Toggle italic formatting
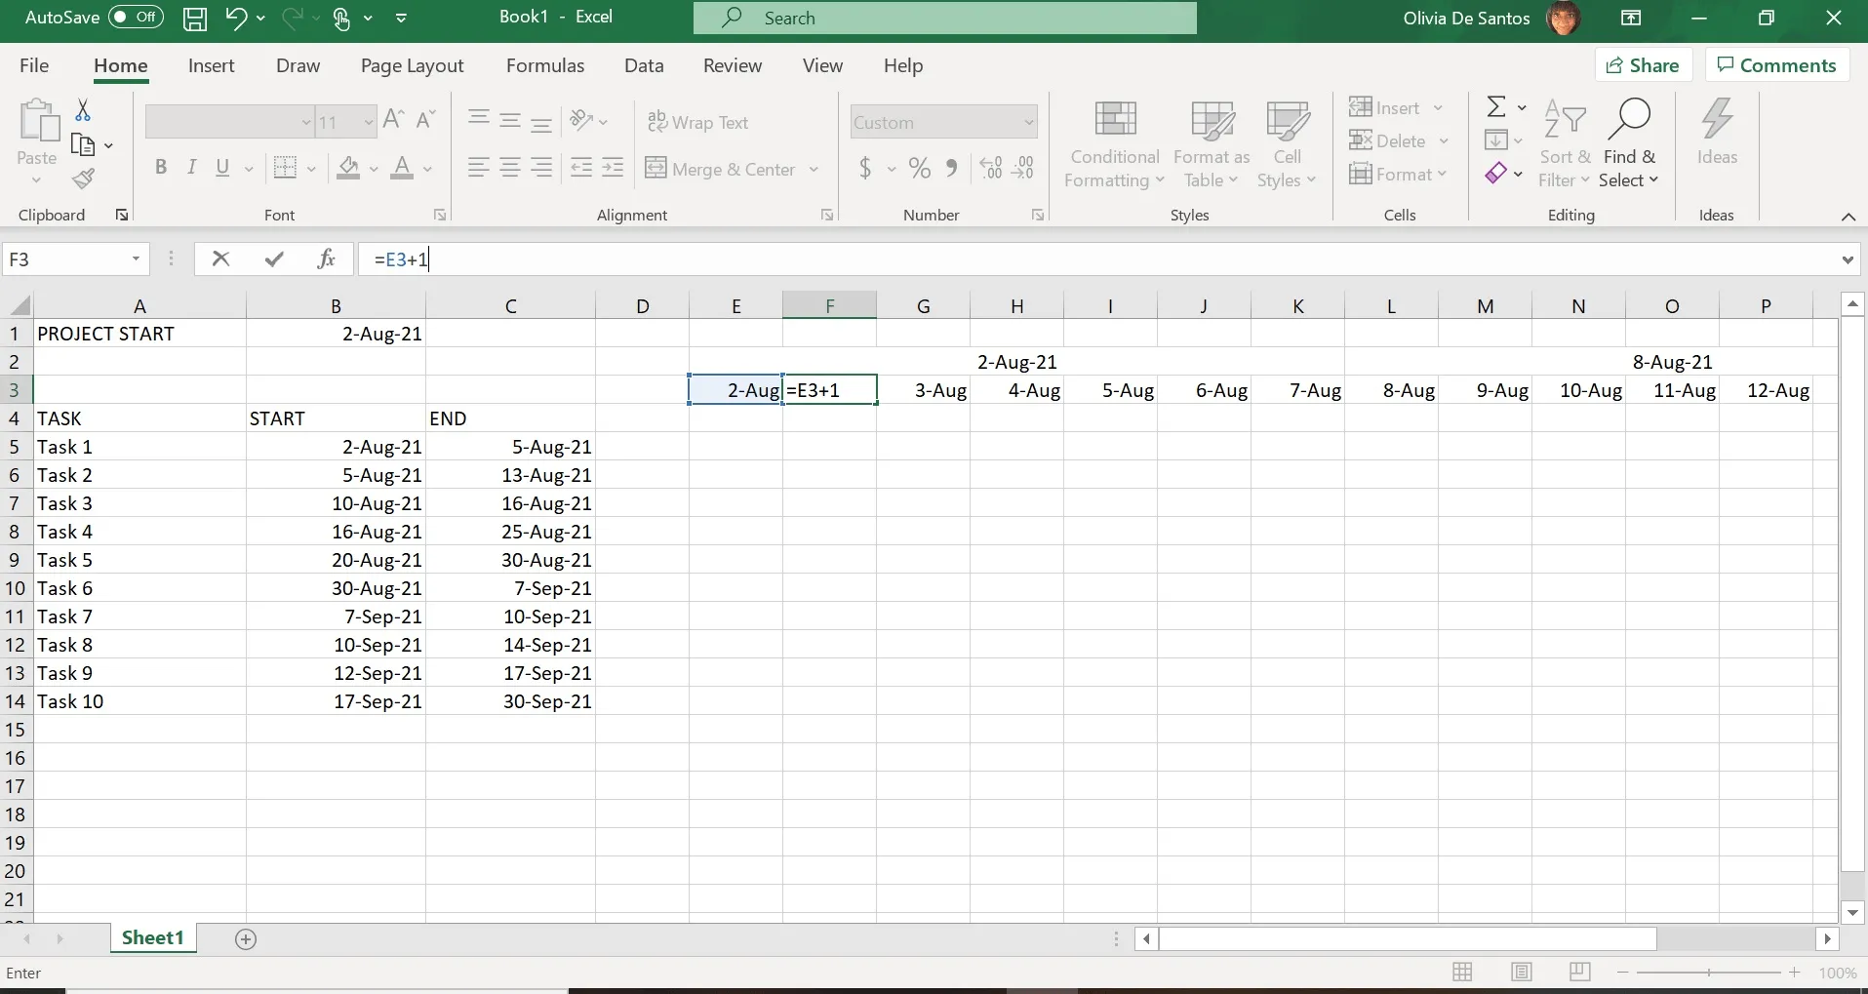This screenshot has width=1868, height=994. 191,167
